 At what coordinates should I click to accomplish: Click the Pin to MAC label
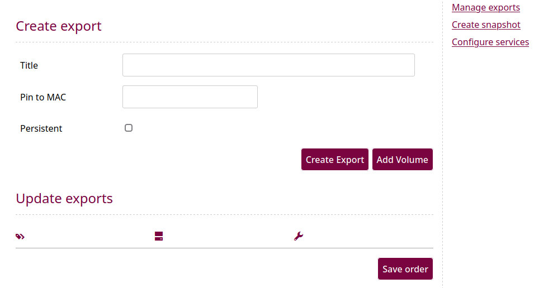[x=43, y=97]
